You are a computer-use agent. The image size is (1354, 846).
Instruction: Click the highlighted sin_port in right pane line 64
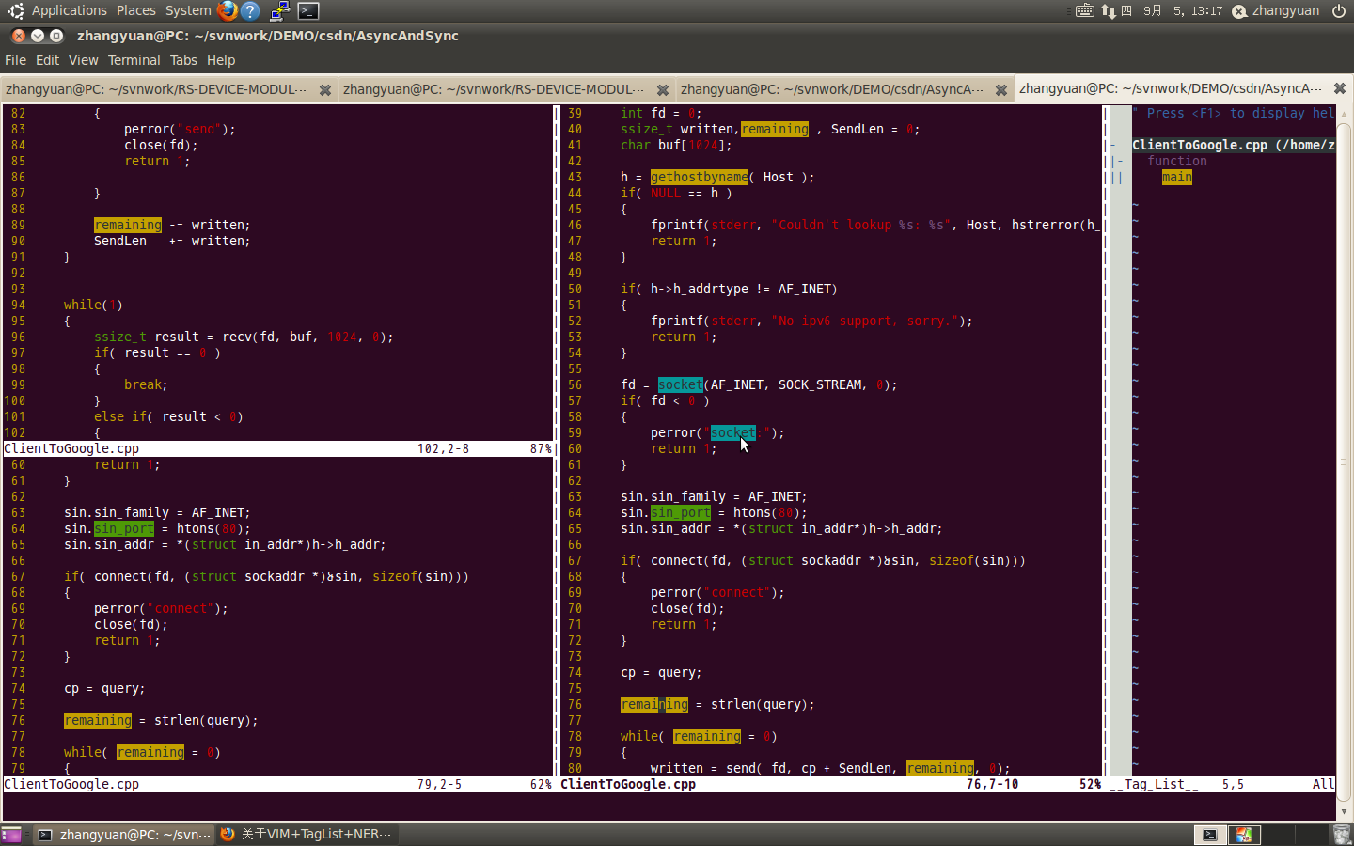pos(681,513)
